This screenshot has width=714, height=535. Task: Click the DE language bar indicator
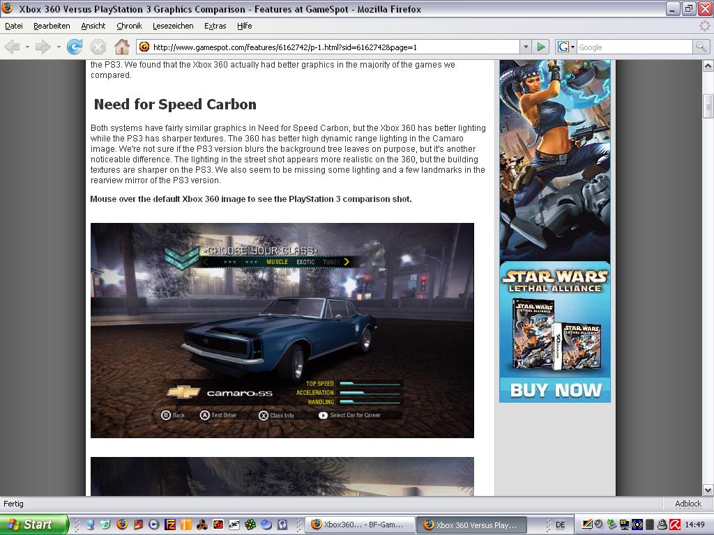click(560, 525)
